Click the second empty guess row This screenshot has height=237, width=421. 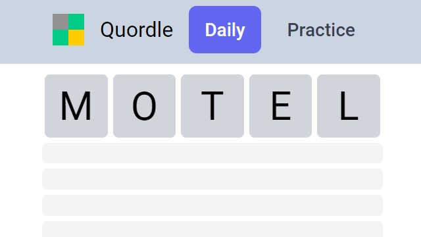click(212, 179)
